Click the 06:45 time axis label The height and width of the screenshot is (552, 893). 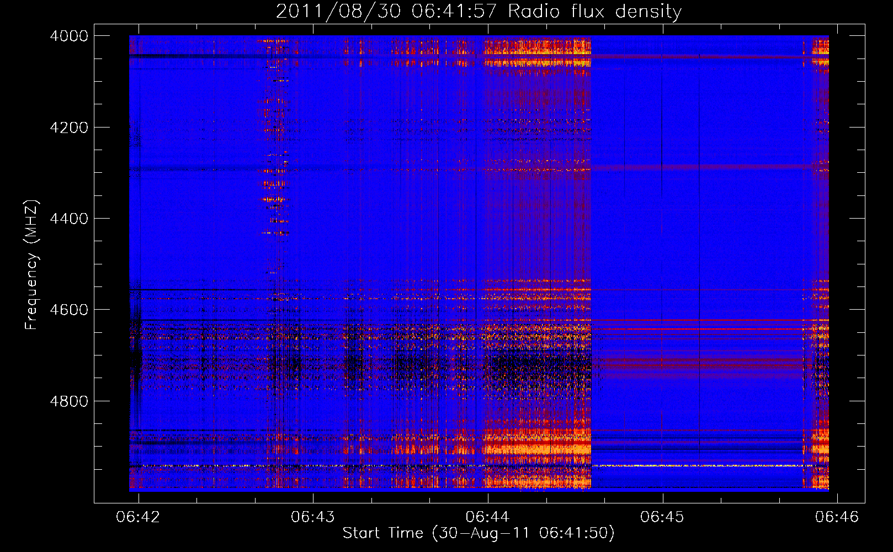[662, 517]
